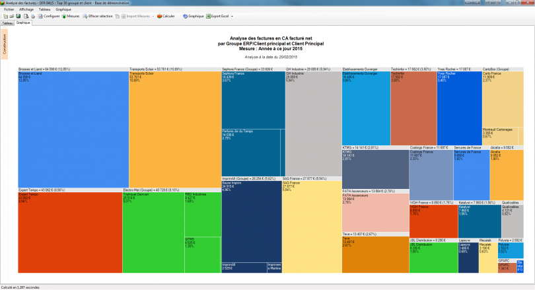
Task: Click the Serrures de France tile
Action: [471, 174]
